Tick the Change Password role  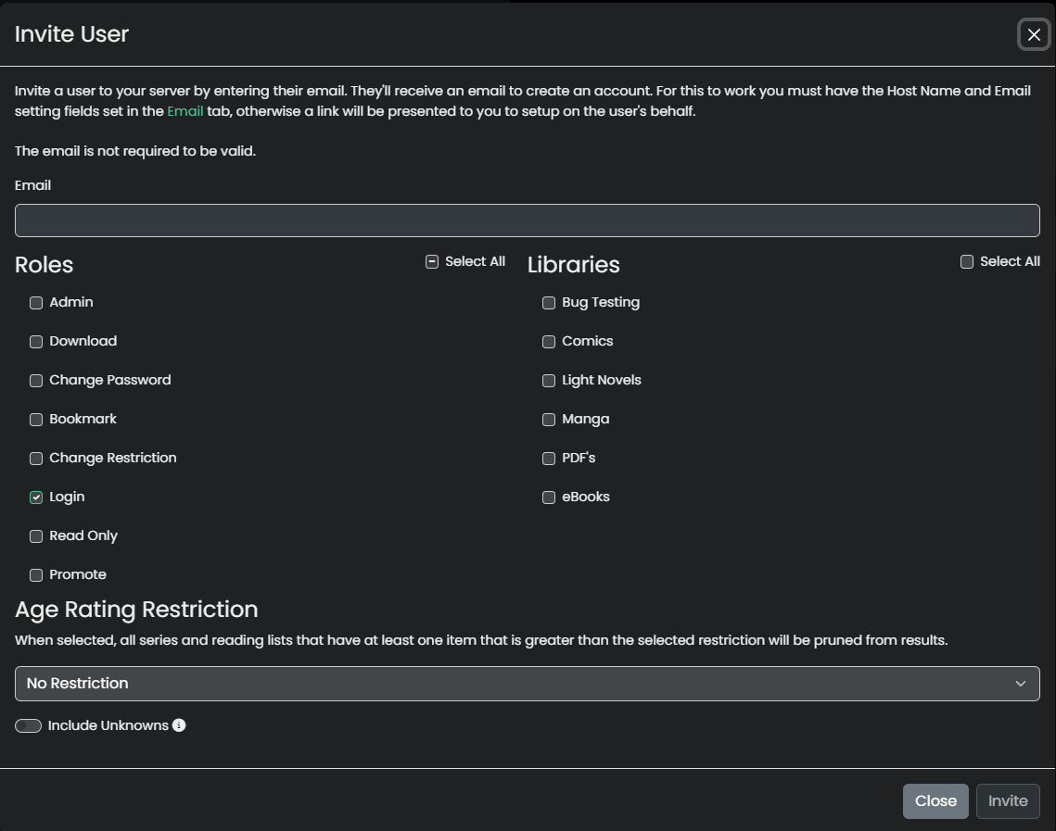pos(36,381)
